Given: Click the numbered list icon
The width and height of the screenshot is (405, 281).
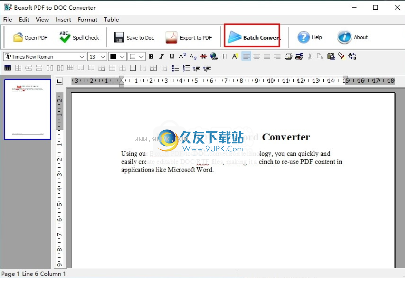Looking at the screenshot, I should [x=186, y=68].
